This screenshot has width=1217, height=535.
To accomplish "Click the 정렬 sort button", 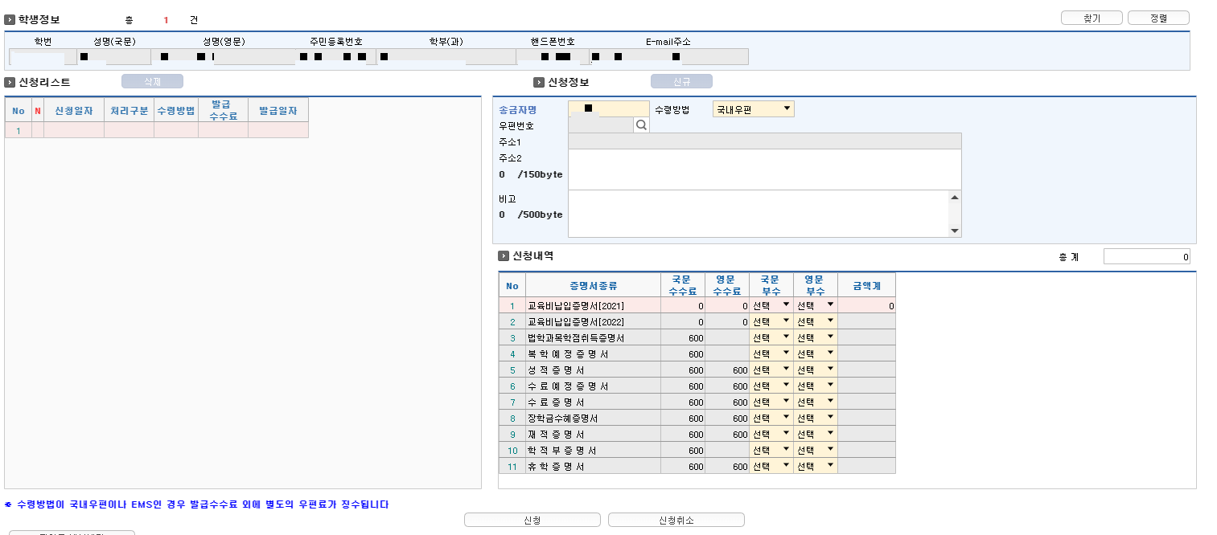I will click(1157, 17).
